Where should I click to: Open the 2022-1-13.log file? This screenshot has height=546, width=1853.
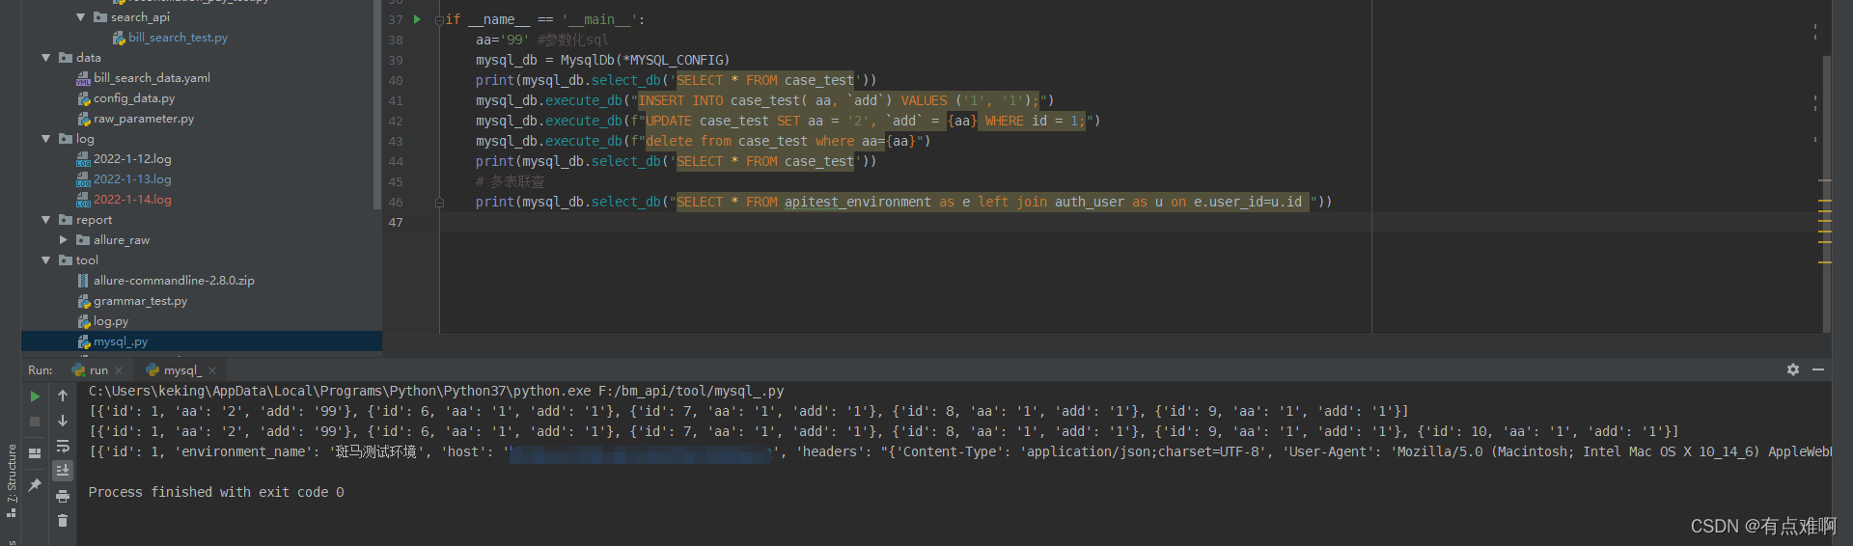(x=124, y=179)
